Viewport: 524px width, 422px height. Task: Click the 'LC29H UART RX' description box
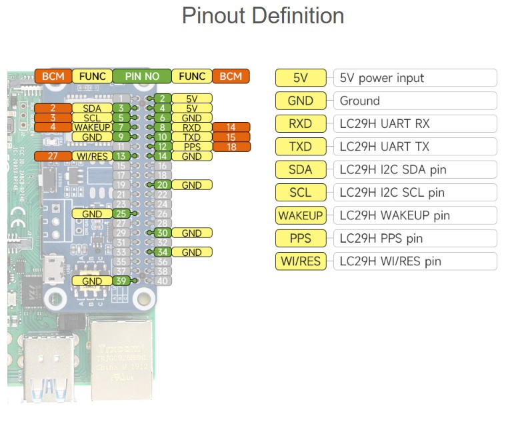click(415, 123)
